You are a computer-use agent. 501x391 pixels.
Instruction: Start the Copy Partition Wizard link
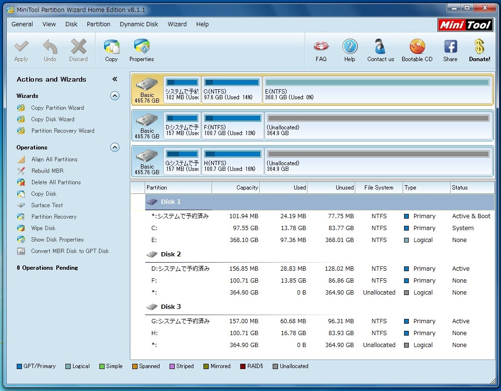57,108
